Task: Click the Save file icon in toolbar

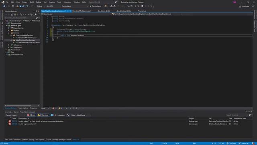Action: pyautogui.click(x=20, y=6)
